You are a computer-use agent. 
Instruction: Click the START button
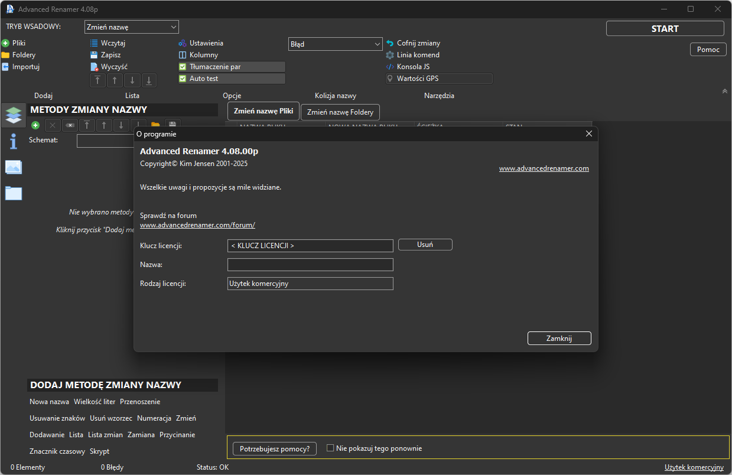665,28
